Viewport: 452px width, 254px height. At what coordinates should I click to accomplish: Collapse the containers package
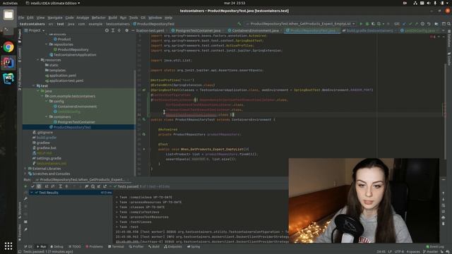(x=47, y=117)
